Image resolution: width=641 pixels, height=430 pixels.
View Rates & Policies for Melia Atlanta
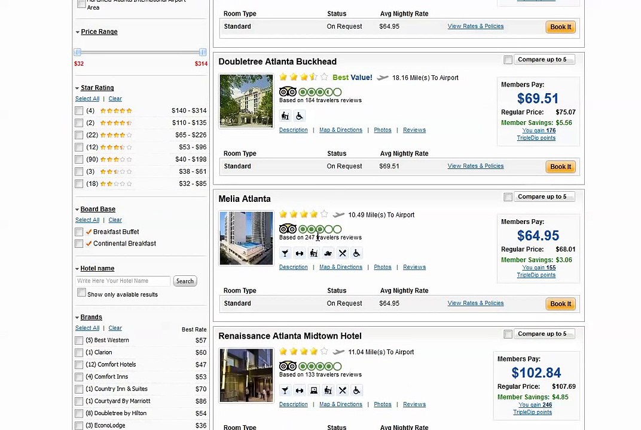(x=475, y=303)
